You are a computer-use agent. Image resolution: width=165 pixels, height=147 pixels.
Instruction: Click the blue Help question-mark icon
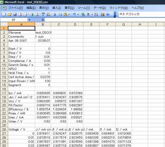(108, 14)
